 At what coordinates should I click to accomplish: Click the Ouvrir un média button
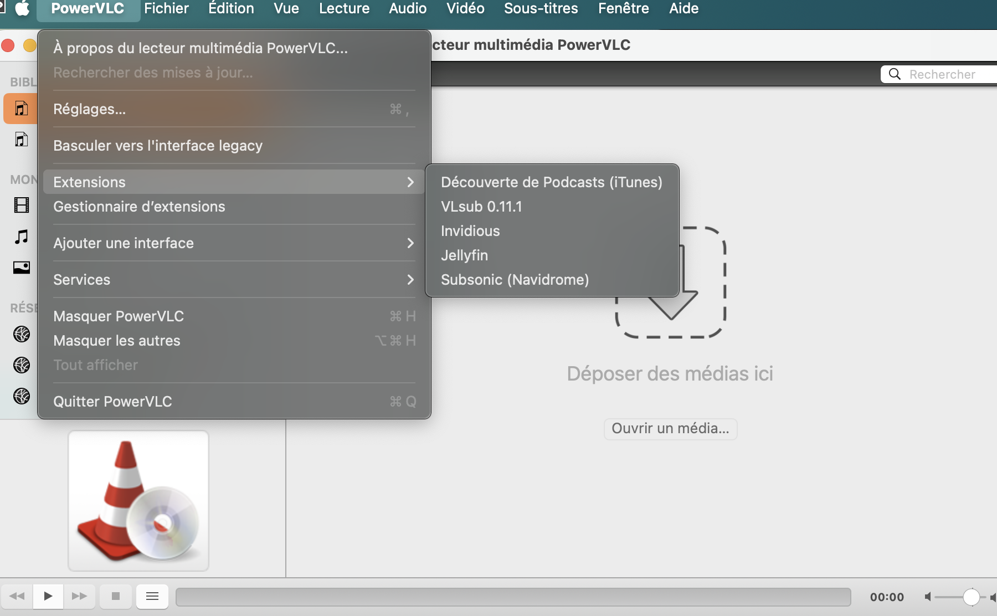tap(670, 429)
